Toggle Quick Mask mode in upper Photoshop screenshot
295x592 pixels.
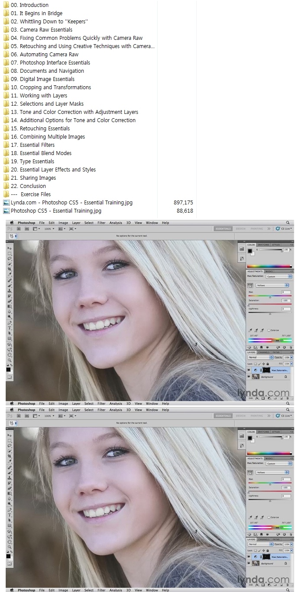10,377
